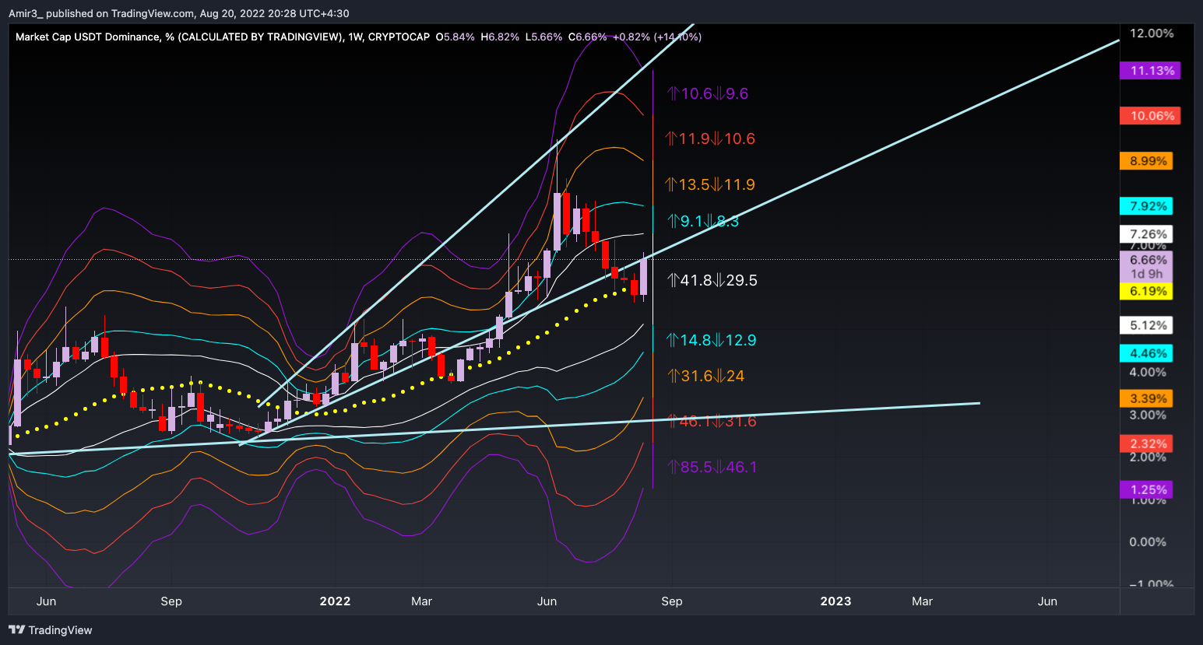The image size is (1203, 645).
Task: Click the purple 11.13% price label
Action: click(x=1150, y=71)
